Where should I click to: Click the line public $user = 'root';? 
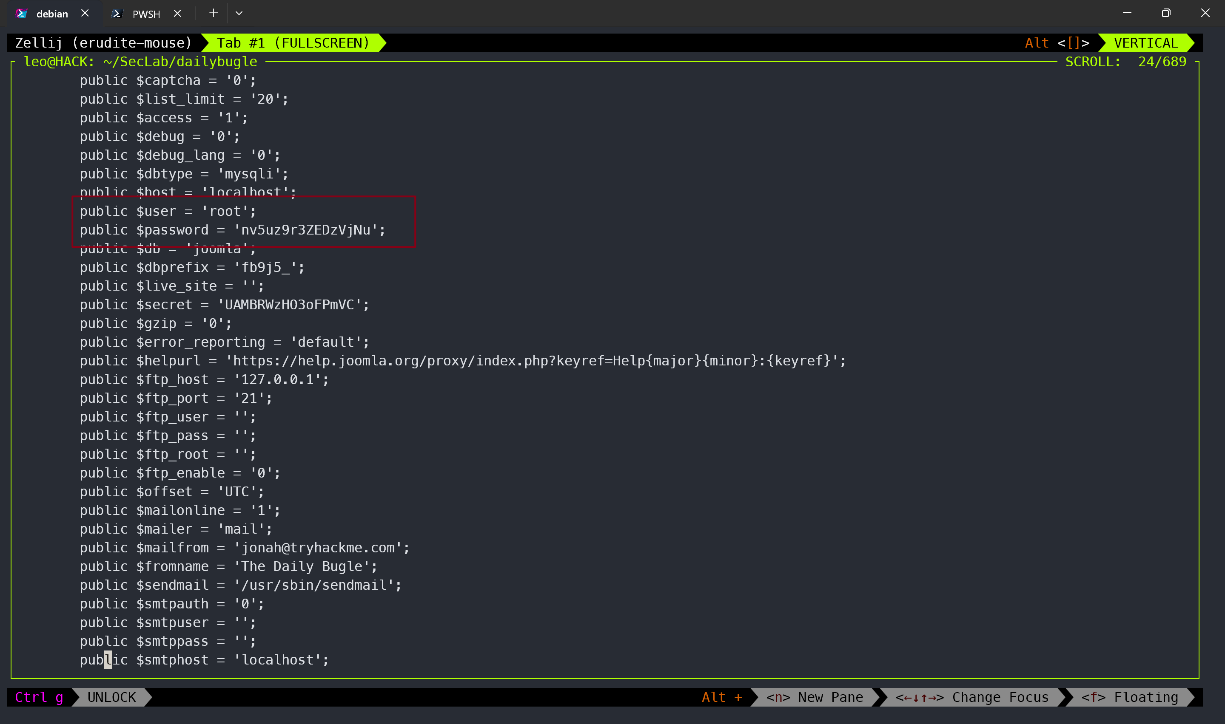pyautogui.click(x=168, y=211)
